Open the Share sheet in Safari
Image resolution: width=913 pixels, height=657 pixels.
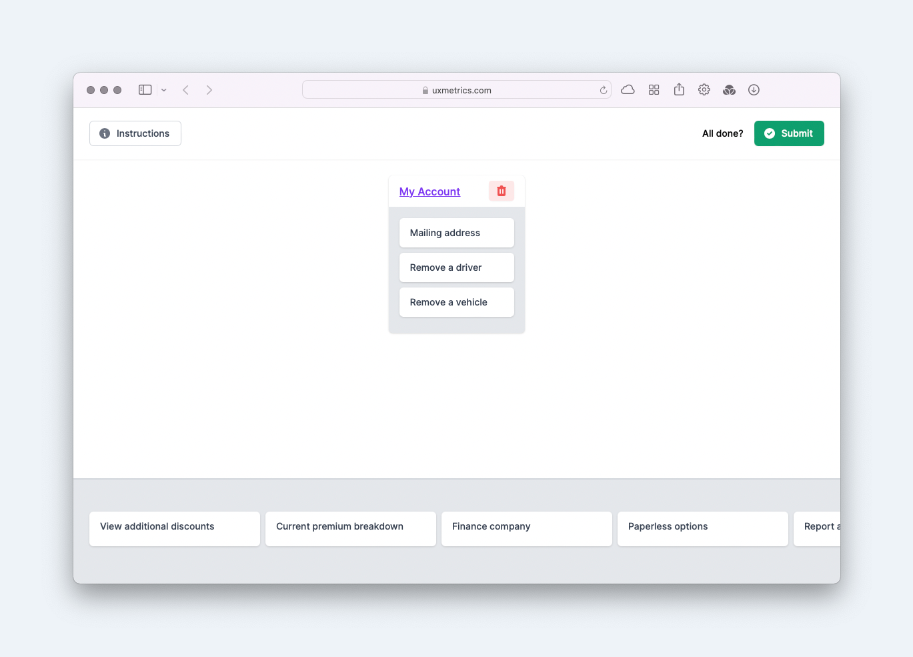point(679,89)
